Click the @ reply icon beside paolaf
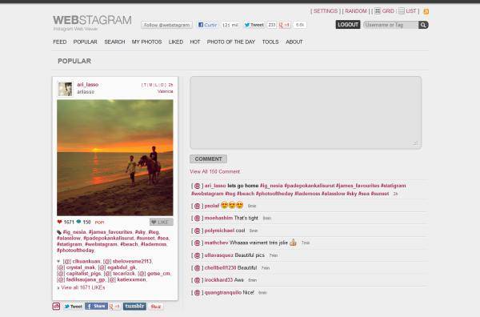The height and width of the screenshot is (317, 480). [x=197, y=206]
